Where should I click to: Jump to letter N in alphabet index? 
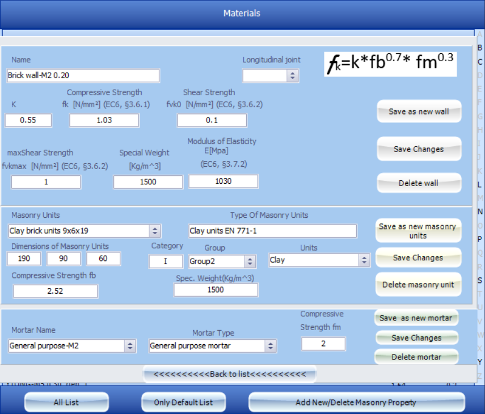click(480, 212)
